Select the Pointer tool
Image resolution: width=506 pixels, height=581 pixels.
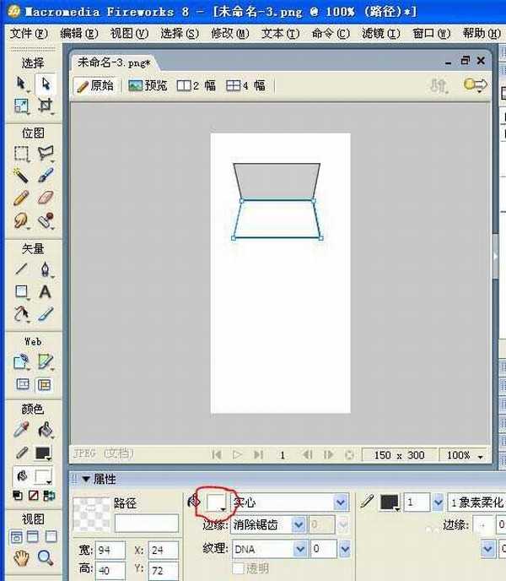(x=21, y=84)
